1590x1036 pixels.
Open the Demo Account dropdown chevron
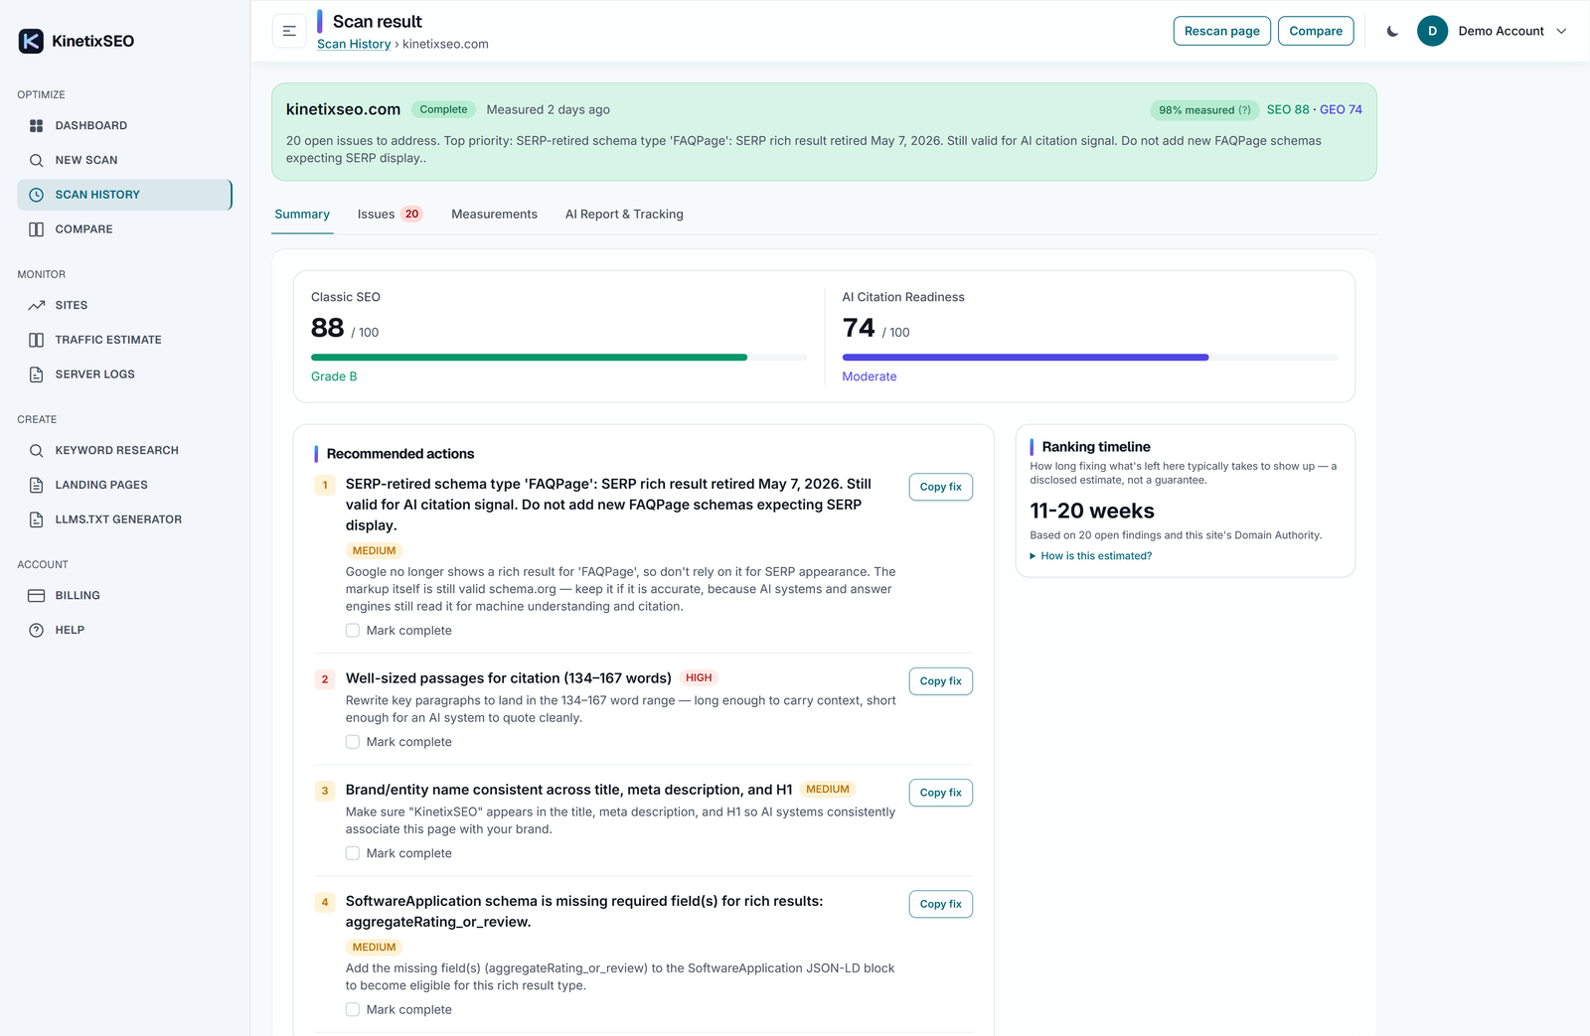(1561, 31)
